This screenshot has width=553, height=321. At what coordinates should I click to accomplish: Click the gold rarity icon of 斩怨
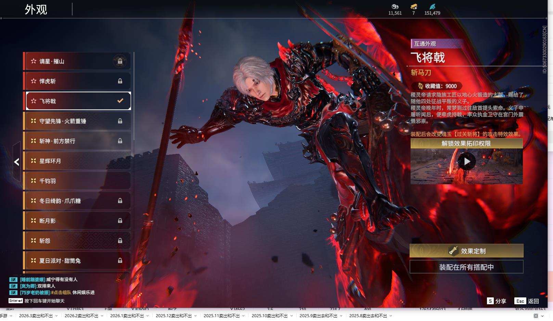pos(34,240)
